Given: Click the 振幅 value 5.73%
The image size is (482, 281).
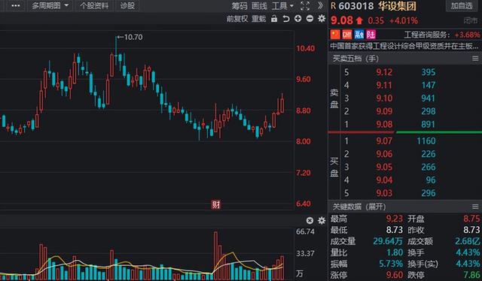Looking at the screenshot, I should tap(391, 264).
